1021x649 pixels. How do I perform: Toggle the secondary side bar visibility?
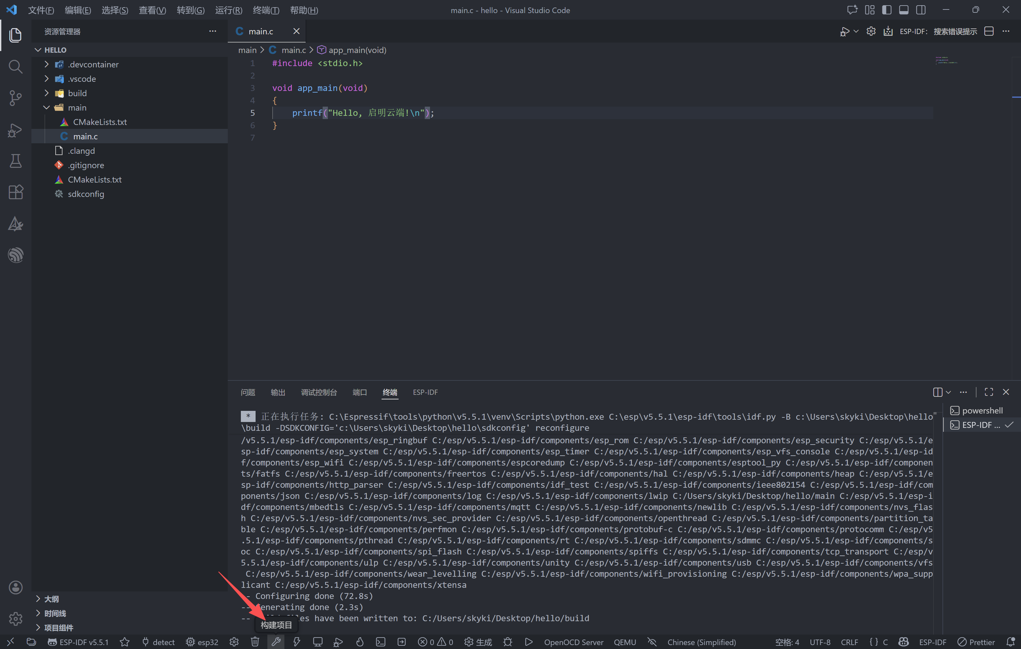click(x=921, y=10)
